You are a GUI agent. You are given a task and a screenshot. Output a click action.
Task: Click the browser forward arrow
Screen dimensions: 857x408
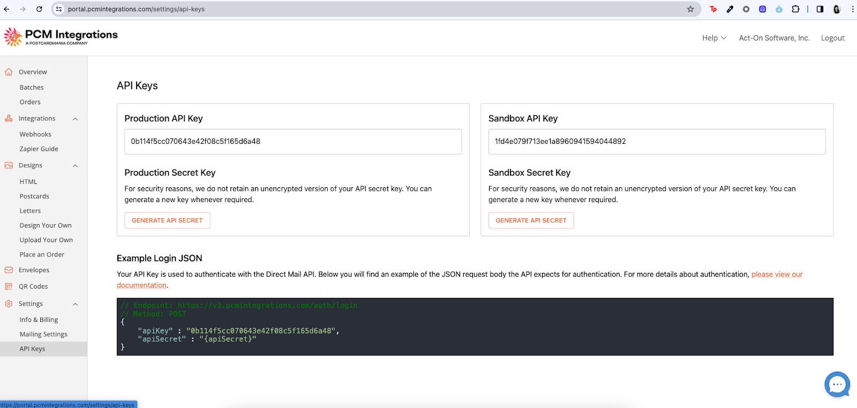(22, 9)
